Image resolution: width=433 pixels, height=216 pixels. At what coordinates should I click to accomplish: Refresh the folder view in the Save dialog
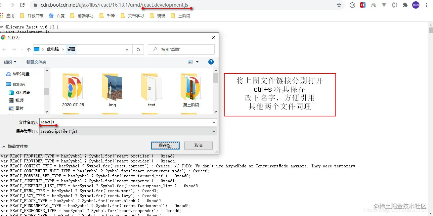pos(138,49)
